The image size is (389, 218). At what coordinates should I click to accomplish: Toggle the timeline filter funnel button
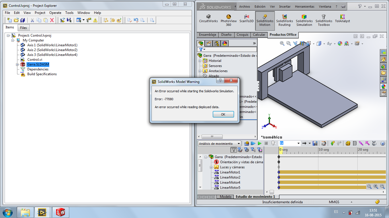tap(234, 150)
